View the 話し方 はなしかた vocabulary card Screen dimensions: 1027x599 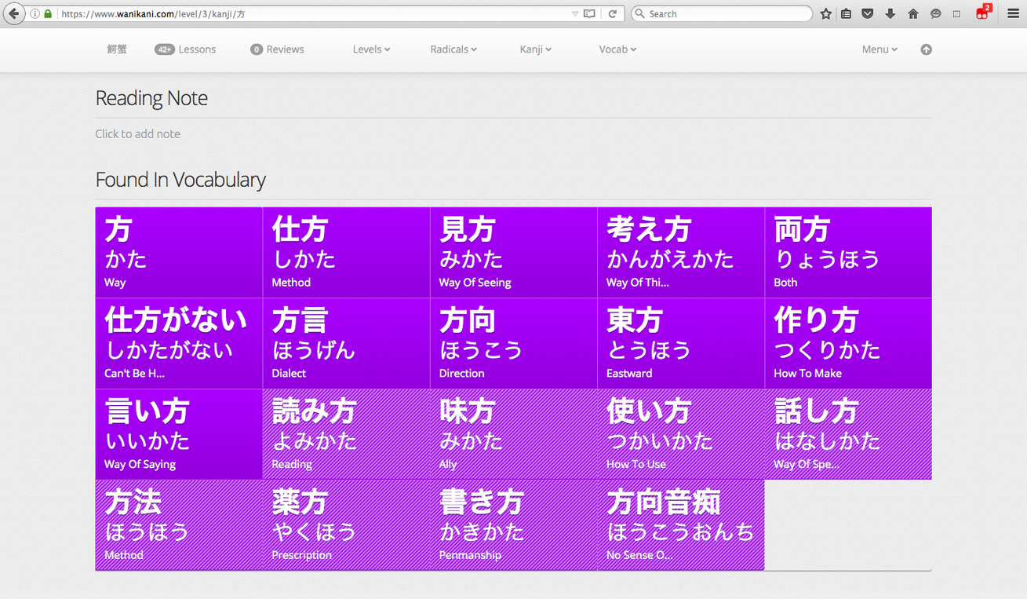point(848,435)
